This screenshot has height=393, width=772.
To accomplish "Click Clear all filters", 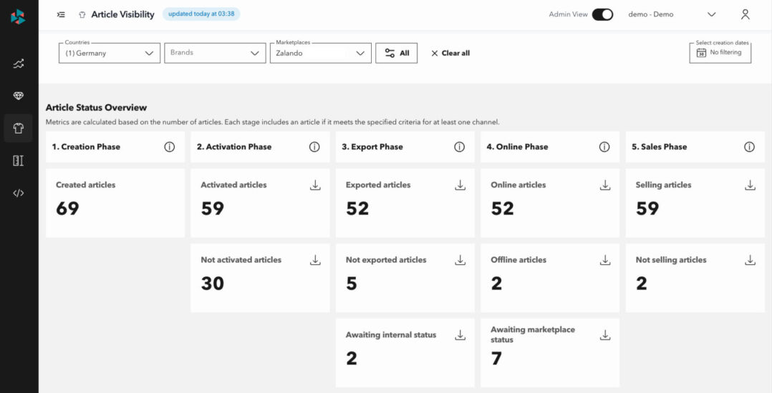I will (450, 53).
